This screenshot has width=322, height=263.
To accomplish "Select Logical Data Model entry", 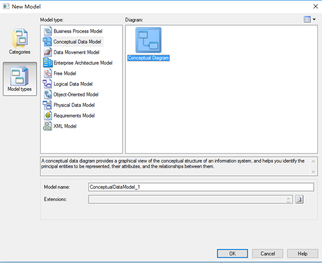I will 73,84.
